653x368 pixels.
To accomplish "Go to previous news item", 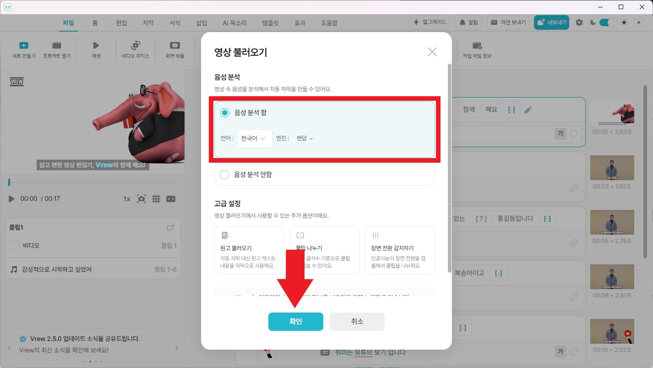I will (9, 349).
